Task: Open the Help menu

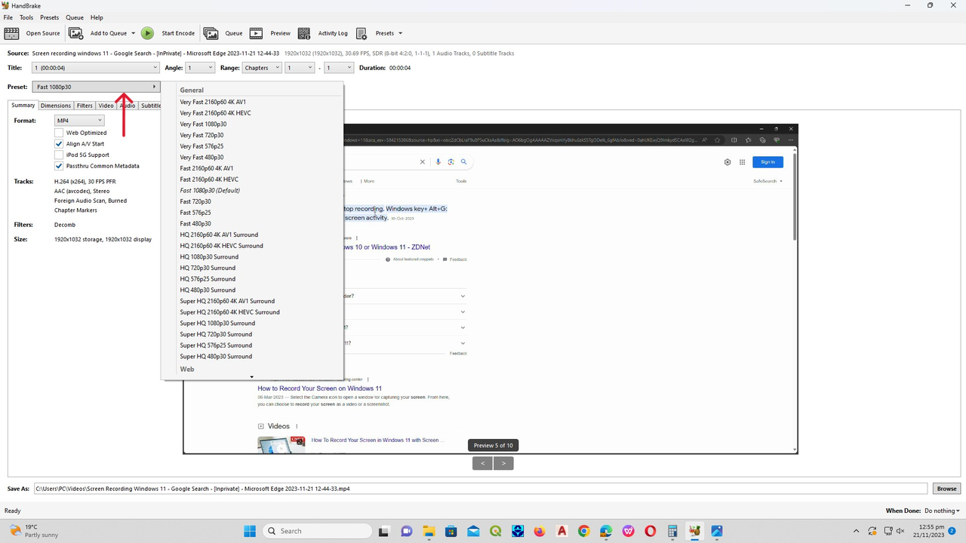Action: (97, 17)
